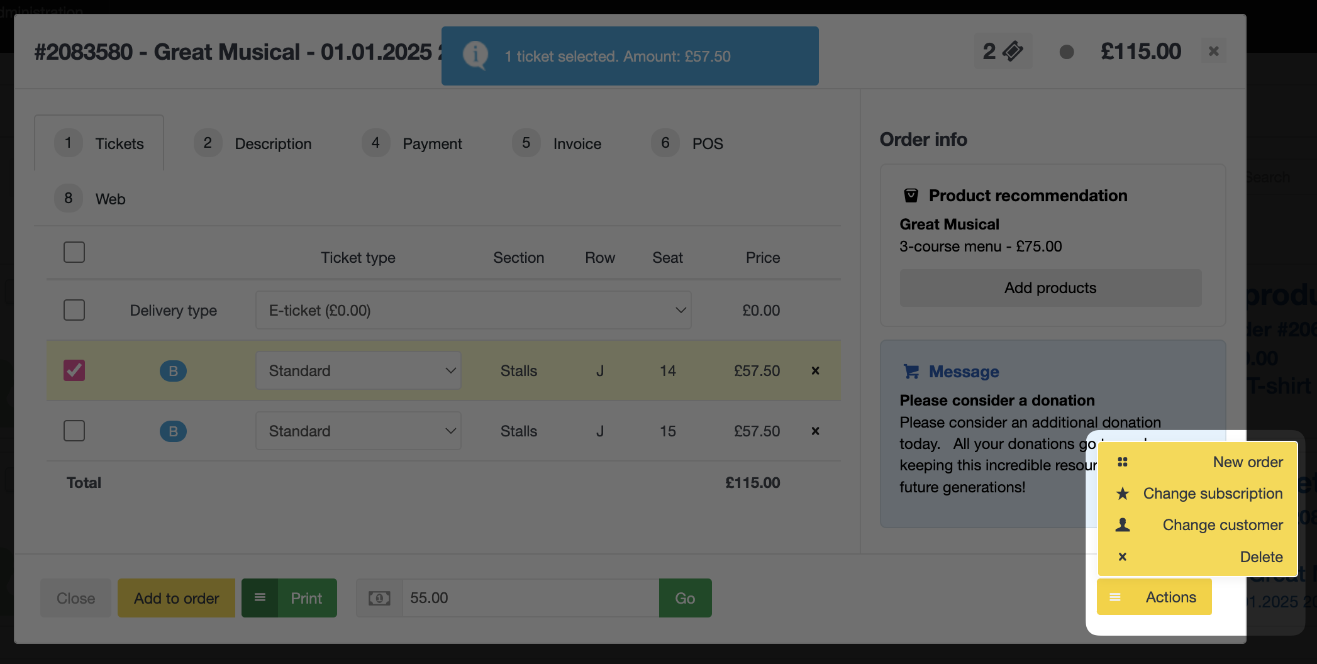Check the Delivery type row checkbox

coord(74,310)
